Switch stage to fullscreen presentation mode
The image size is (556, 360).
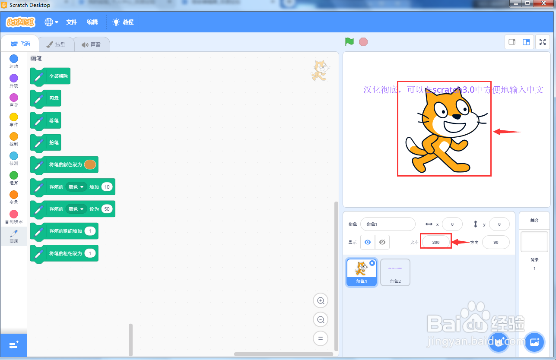[543, 42]
